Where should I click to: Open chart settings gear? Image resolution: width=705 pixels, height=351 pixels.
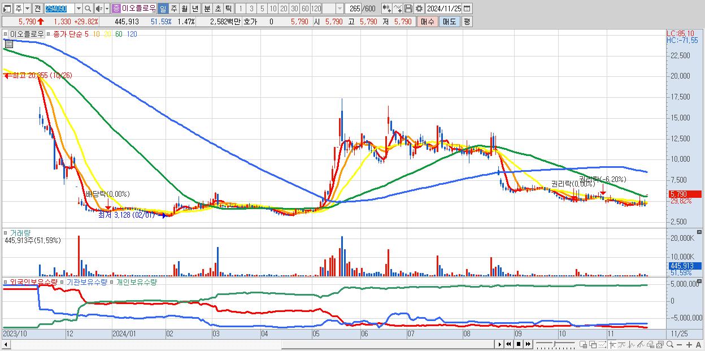(x=419, y=8)
